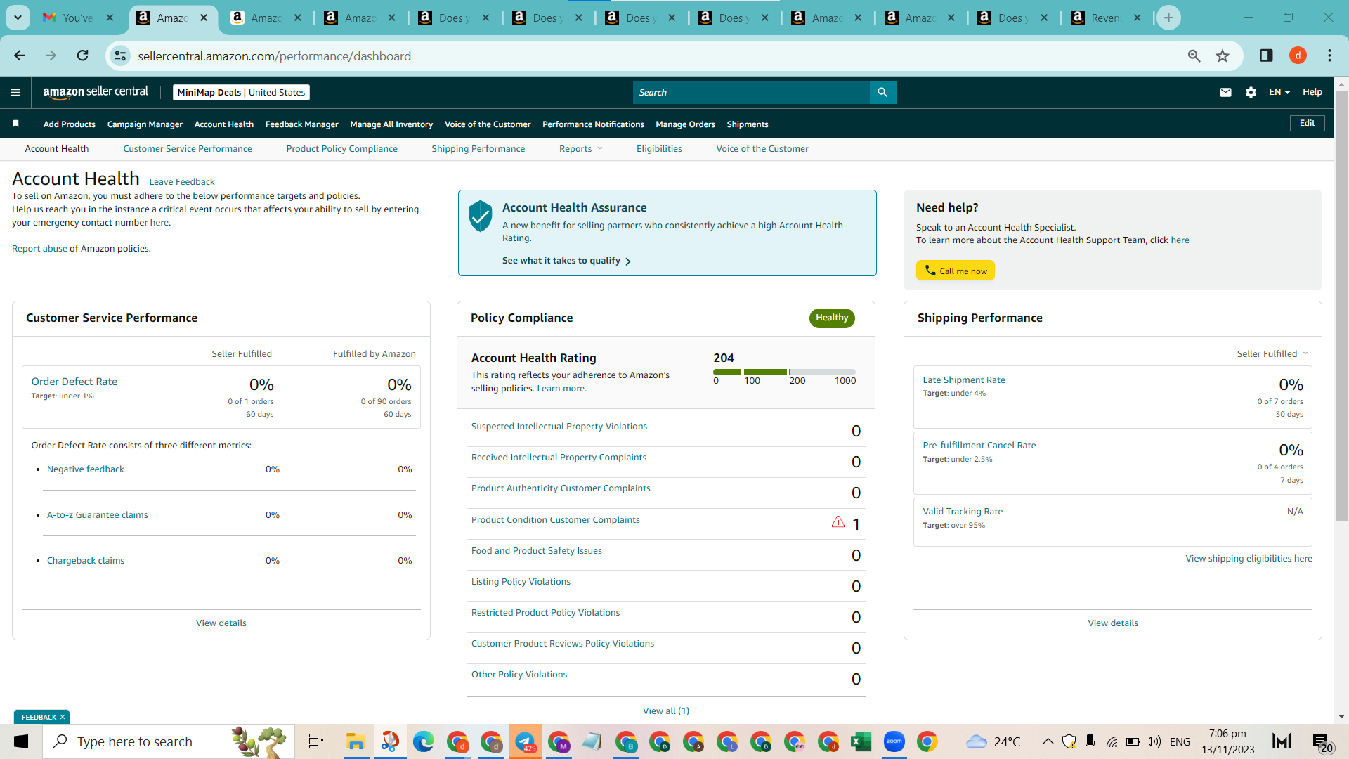
Task: Click the bookmark flag icon in the favorites bar
Action: (15, 124)
